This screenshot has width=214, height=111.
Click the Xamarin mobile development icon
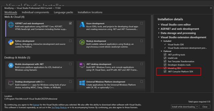tap(11, 65)
